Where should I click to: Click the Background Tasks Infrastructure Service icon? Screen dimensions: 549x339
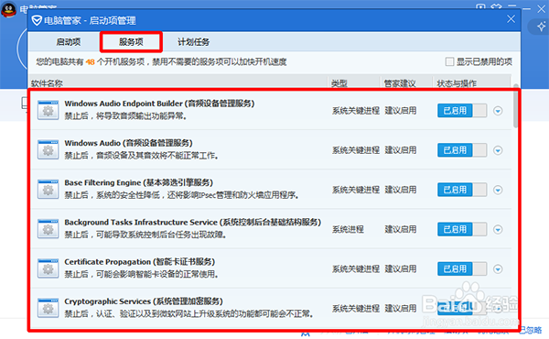pyautogui.click(x=48, y=229)
